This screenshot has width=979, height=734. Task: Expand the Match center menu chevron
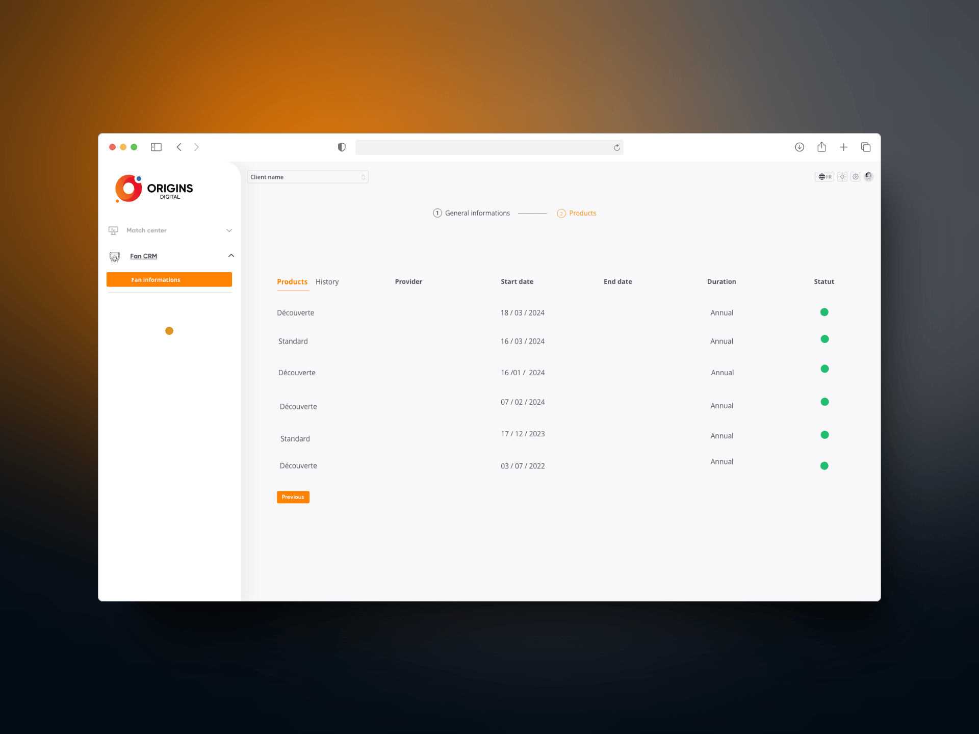[x=229, y=230]
